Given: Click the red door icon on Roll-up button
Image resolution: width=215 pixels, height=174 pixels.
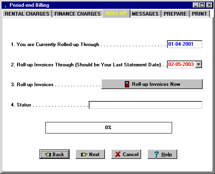Looking at the screenshot, I should click(127, 84).
